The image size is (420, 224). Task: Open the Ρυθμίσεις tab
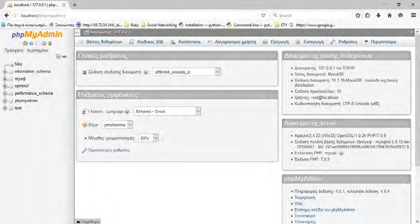(x=344, y=42)
